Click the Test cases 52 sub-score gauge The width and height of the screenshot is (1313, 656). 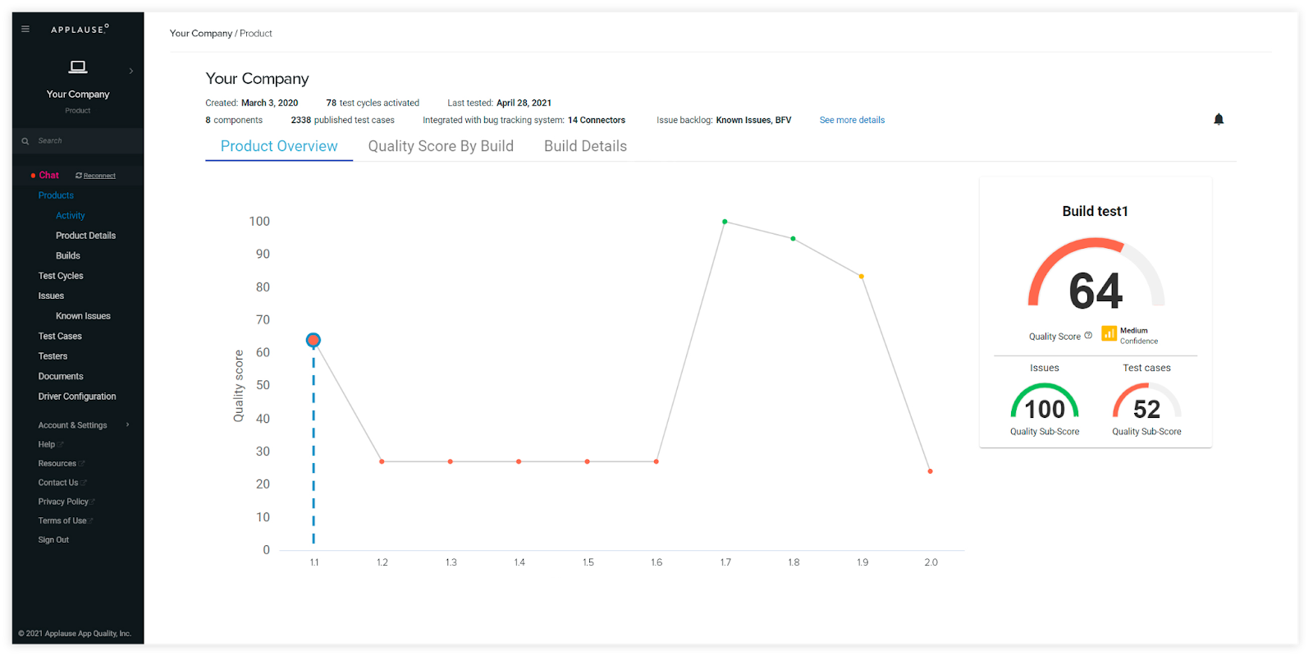tap(1146, 401)
